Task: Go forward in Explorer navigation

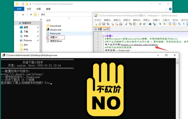Action: click(x=23, y=15)
